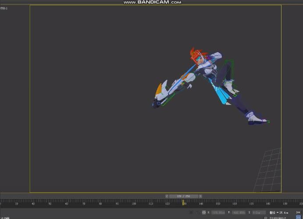This screenshot has width=303, height=219.
Task: Click timeline tick mark 40
Action: click(x=33, y=204)
